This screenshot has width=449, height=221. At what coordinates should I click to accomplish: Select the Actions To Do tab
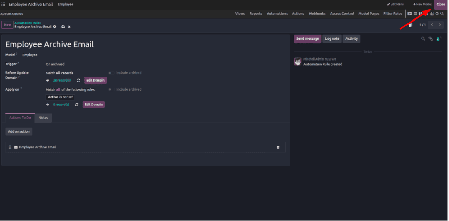click(20, 118)
